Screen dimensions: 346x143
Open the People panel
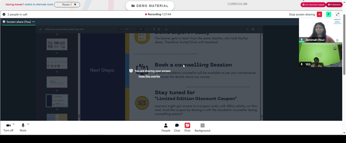tap(166, 127)
